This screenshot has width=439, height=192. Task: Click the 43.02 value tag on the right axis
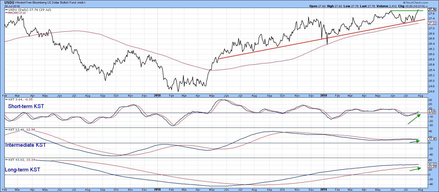pyautogui.click(x=432, y=164)
